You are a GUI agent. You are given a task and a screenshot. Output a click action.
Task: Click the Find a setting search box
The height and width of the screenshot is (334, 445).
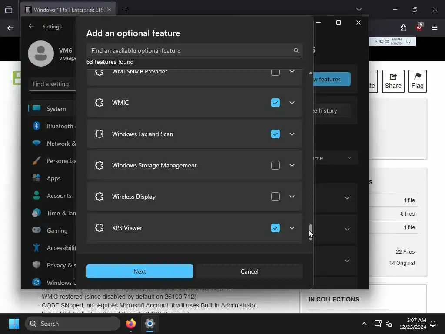tap(52, 84)
